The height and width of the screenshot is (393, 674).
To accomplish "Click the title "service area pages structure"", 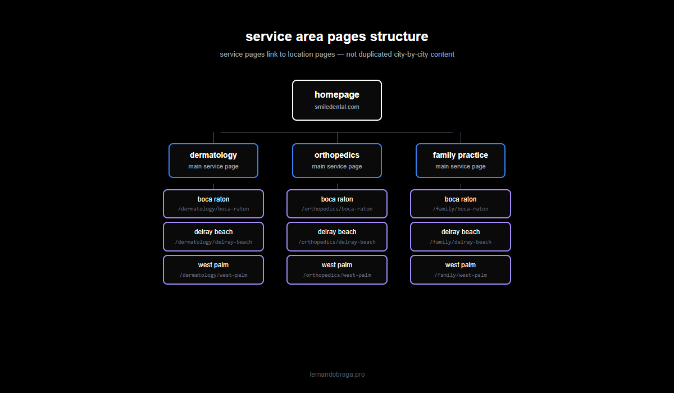I will click(x=337, y=36).
